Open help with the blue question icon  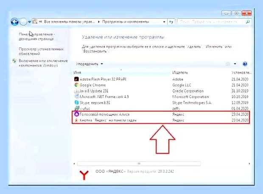[245, 64]
